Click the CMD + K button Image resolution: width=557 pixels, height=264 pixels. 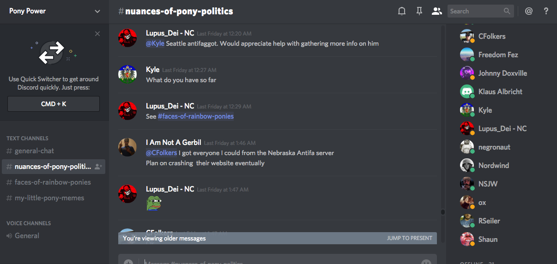[54, 104]
